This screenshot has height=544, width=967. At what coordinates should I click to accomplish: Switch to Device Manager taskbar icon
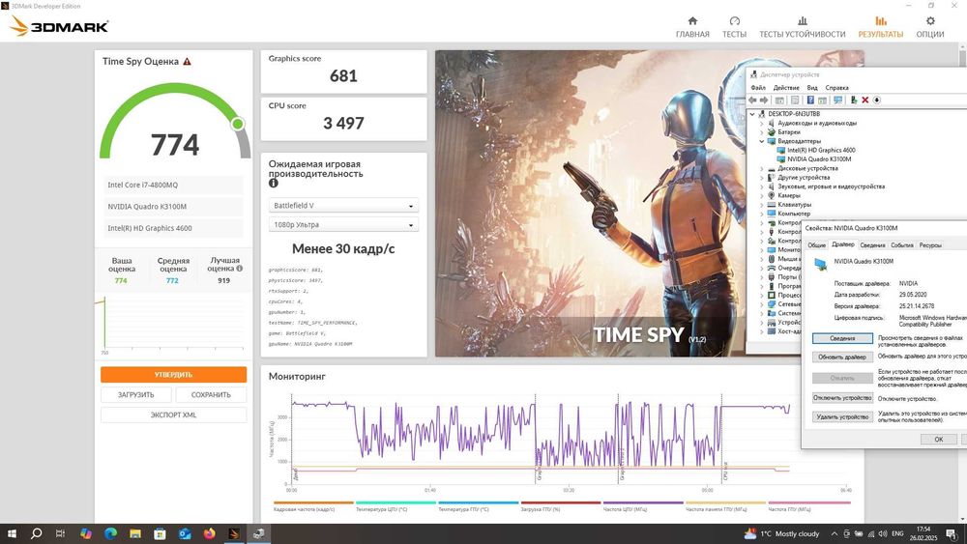pos(258,533)
